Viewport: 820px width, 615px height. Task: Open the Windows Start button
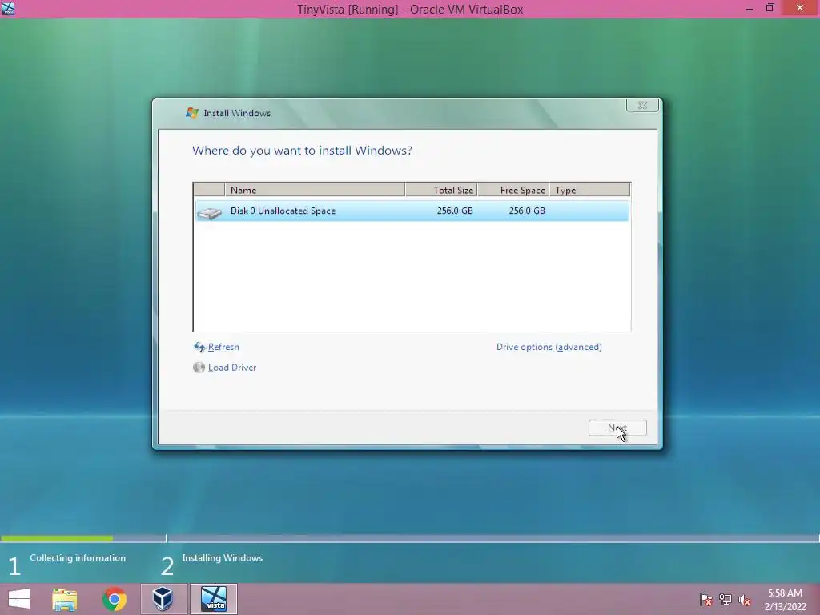point(19,599)
